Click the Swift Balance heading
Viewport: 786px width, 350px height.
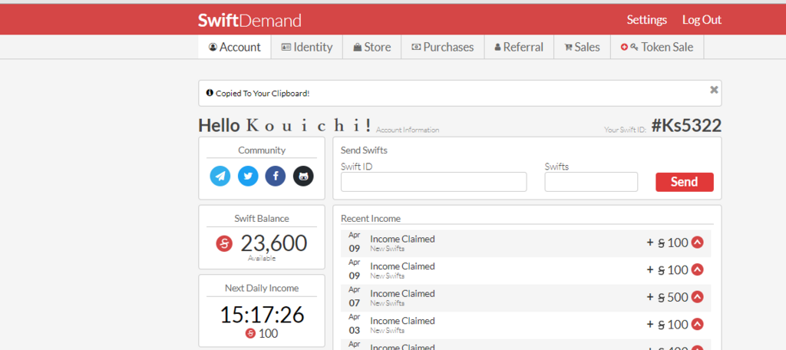click(x=262, y=219)
